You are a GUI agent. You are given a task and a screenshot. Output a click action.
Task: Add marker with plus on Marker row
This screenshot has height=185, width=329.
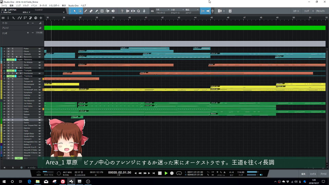click(x=28, y=23)
